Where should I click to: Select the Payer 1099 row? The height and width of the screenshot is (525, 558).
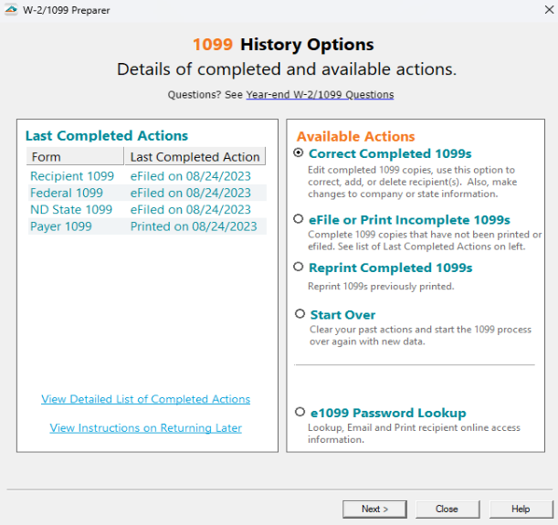61,226
